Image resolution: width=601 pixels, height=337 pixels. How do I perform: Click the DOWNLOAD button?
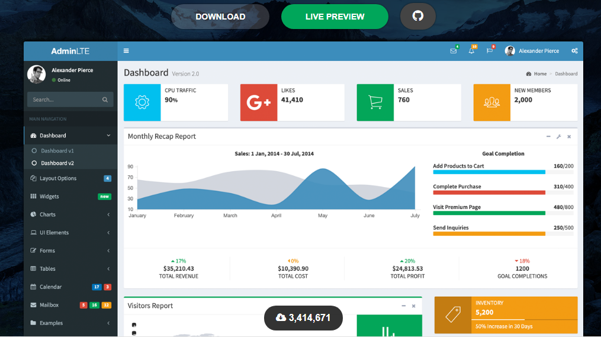[x=220, y=17]
